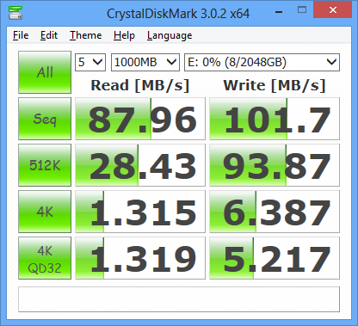Start the Seq sequential test
358x326 pixels.
point(45,119)
